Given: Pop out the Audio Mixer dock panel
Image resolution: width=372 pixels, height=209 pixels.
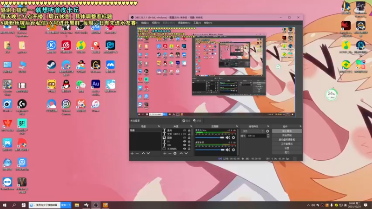Looking at the screenshot, I should point(237,126).
